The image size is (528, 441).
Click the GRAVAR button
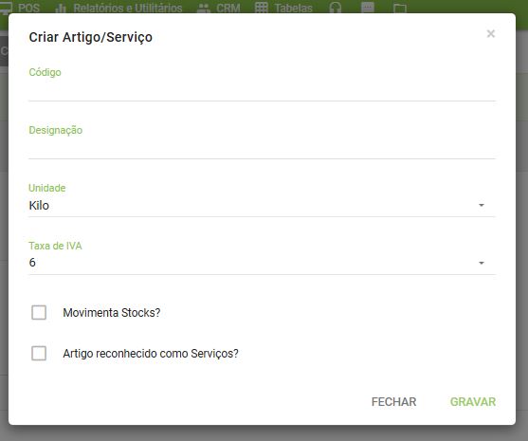(x=473, y=401)
